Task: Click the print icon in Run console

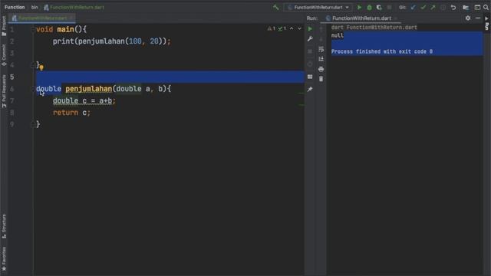Action: click(321, 69)
